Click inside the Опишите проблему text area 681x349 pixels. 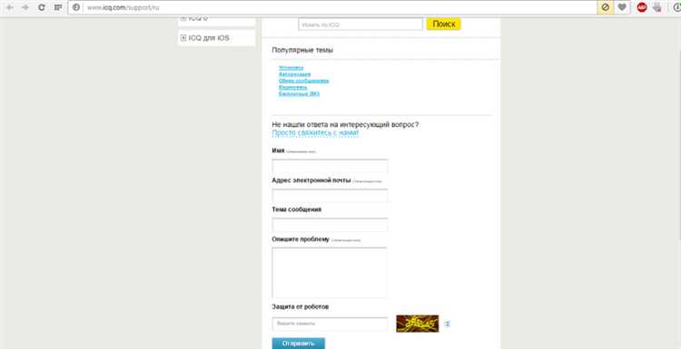click(330, 273)
